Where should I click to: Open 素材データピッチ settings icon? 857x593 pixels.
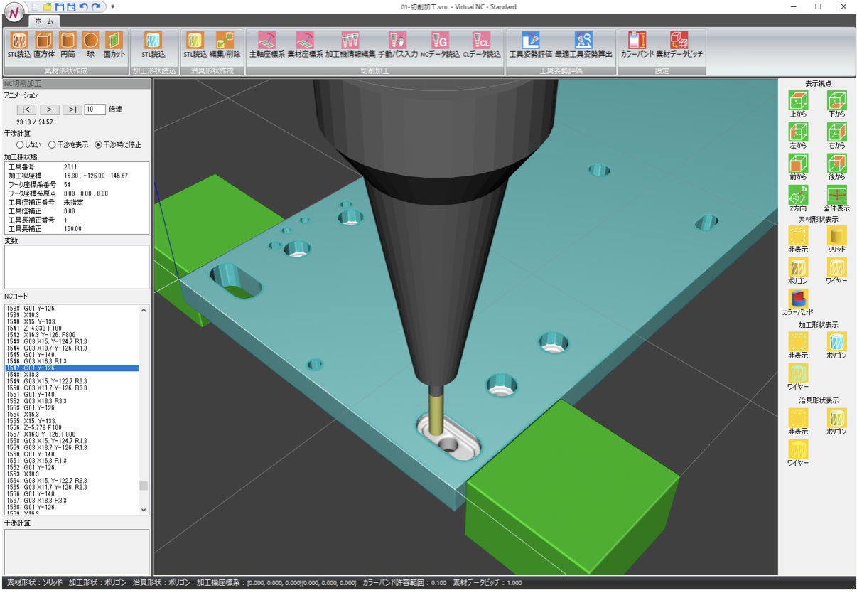tap(678, 41)
